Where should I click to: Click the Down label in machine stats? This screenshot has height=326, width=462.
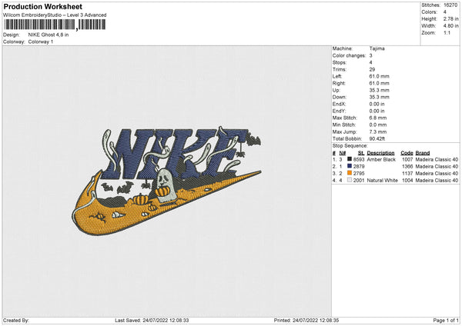coord(339,97)
